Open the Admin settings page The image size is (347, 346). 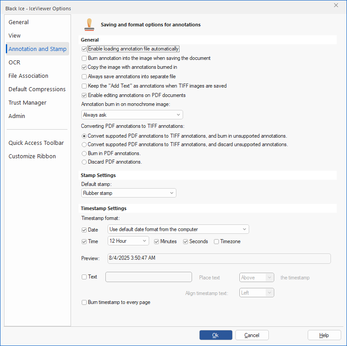(x=17, y=116)
